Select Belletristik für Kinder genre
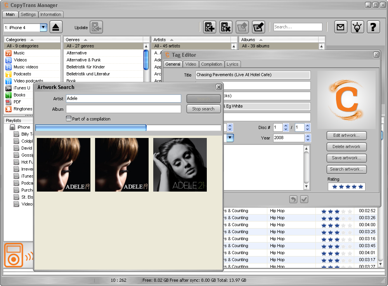This screenshot has width=388, height=286. (x=86, y=67)
